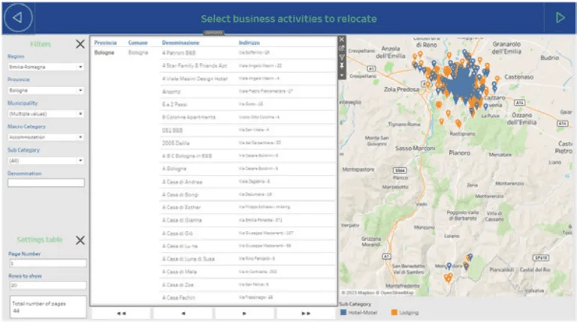This screenshot has width=577, height=322.
Task: Click the Indirizzo column header
Action: pos(249,42)
